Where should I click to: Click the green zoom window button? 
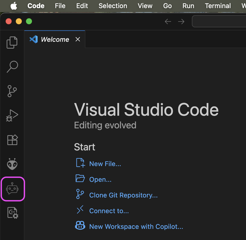click(29, 21)
